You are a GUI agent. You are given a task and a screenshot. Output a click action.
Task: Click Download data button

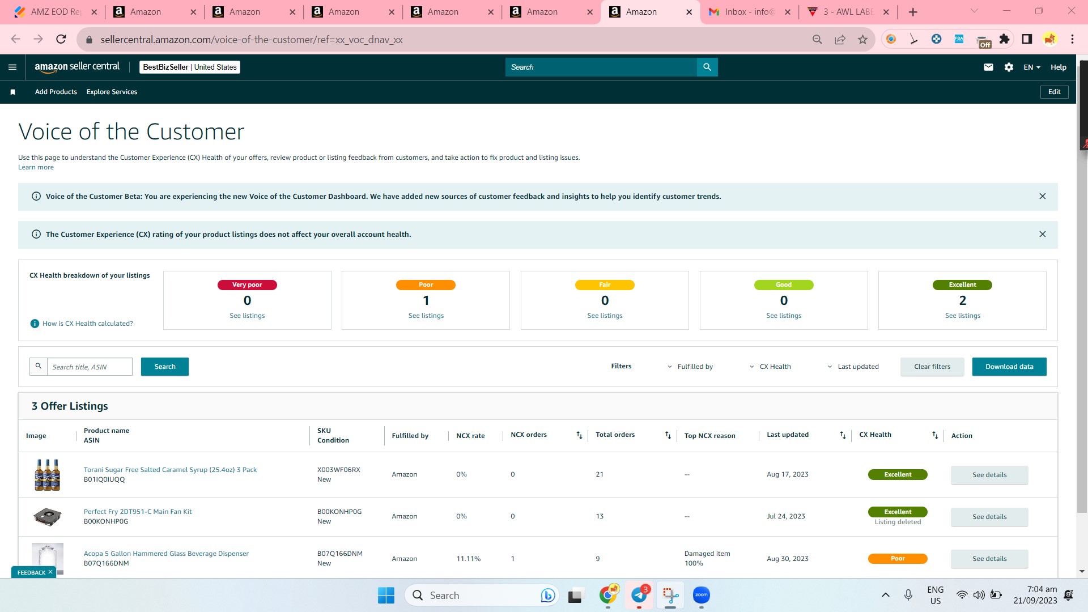click(1009, 367)
